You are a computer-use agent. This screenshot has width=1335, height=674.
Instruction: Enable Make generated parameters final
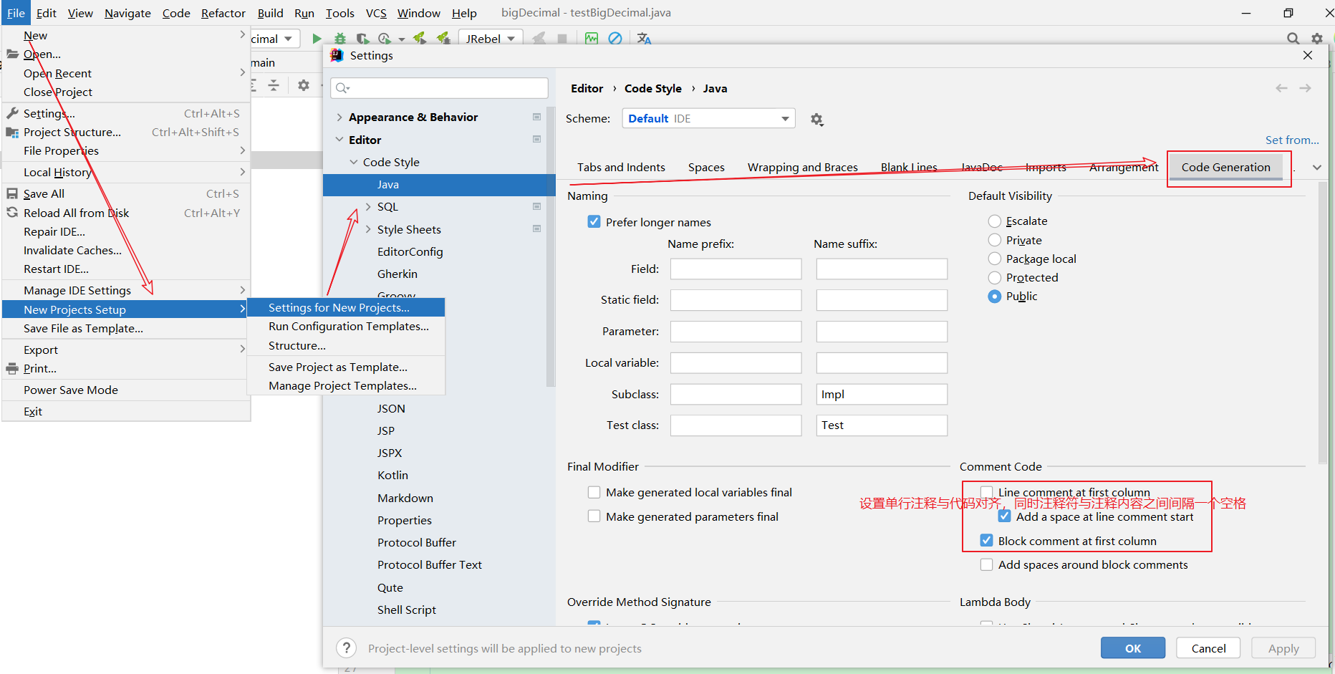point(594,516)
